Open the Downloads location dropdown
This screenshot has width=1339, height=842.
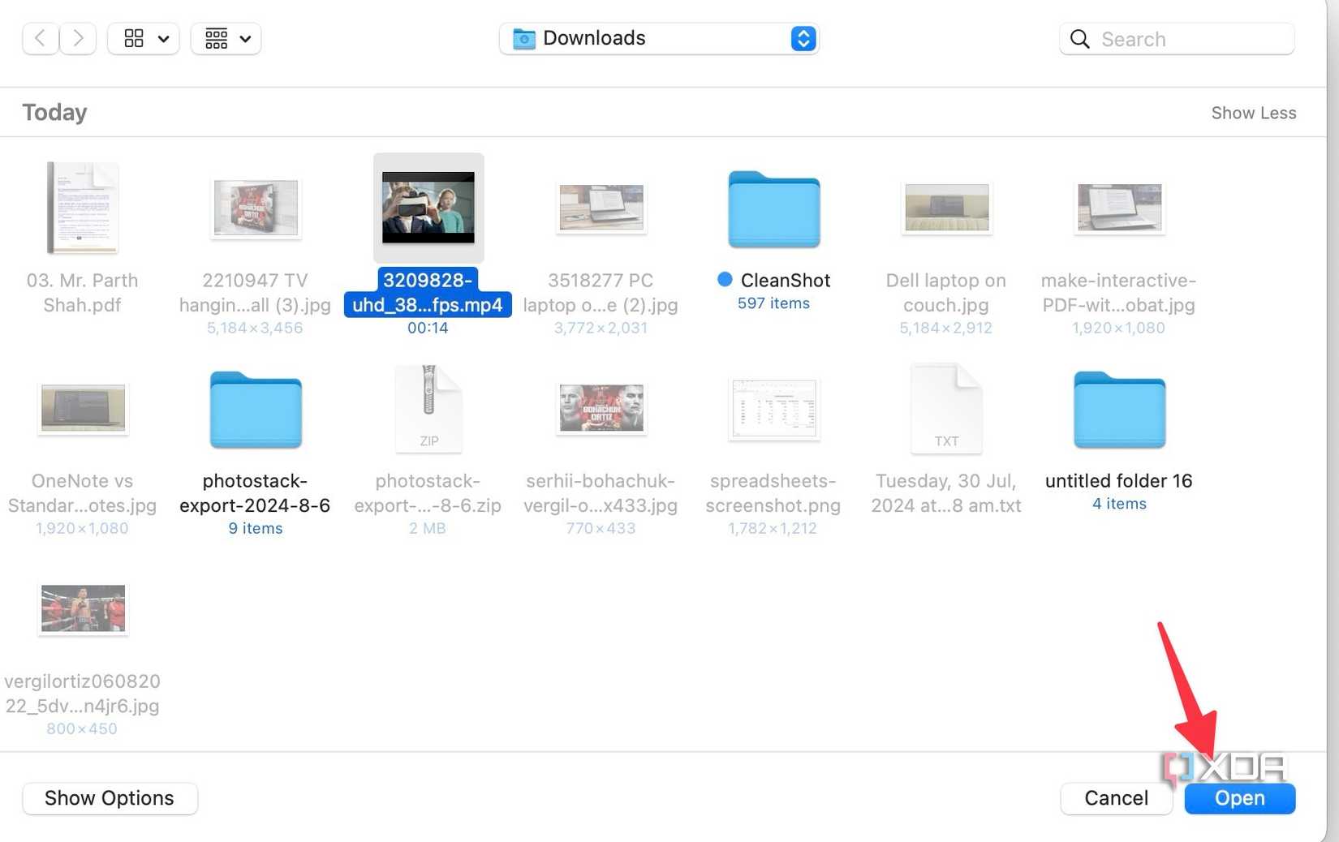point(803,38)
